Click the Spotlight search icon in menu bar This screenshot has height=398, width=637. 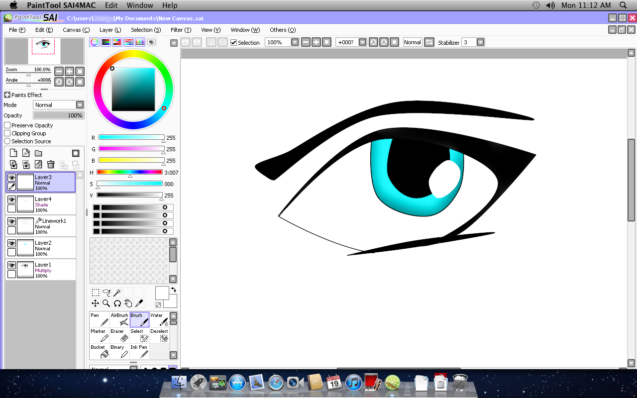(623, 5)
